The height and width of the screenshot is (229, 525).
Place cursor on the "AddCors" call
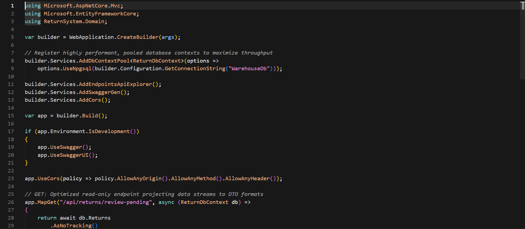tap(90, 100)
